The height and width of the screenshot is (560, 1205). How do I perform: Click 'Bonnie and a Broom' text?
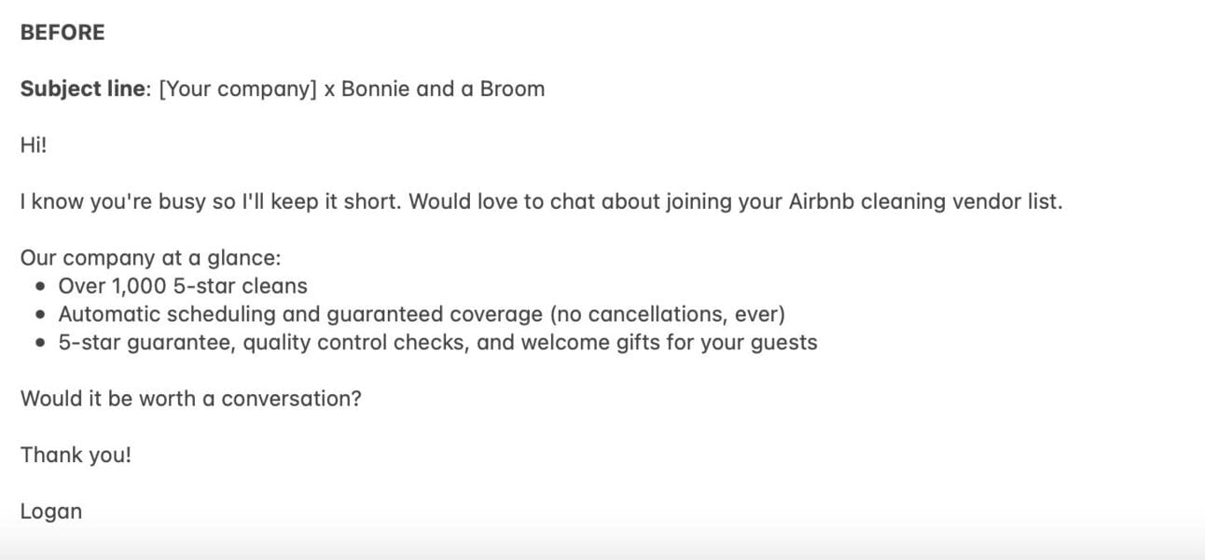tap(443, 89)
